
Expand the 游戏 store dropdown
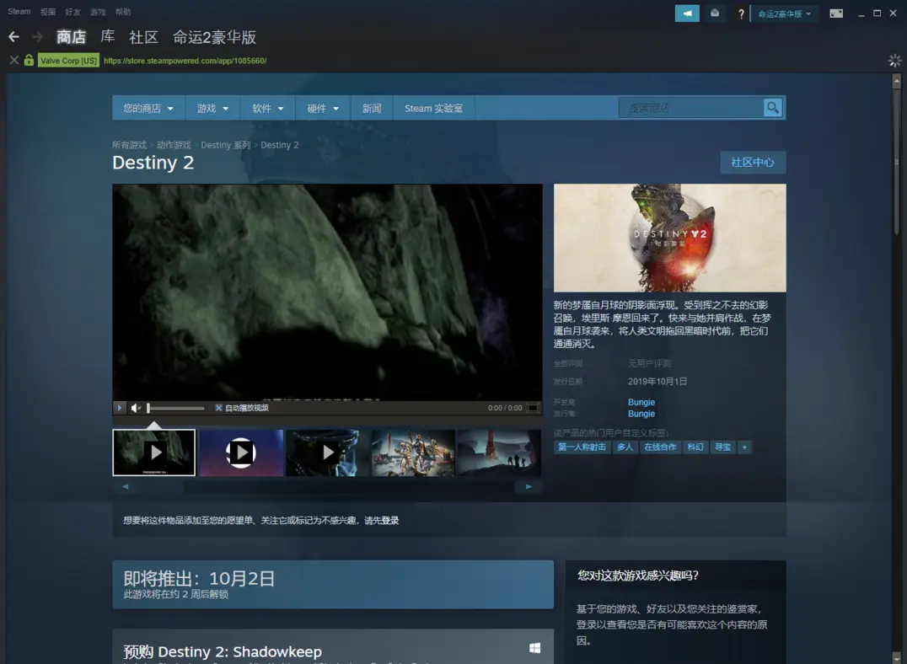pos(212,108)
